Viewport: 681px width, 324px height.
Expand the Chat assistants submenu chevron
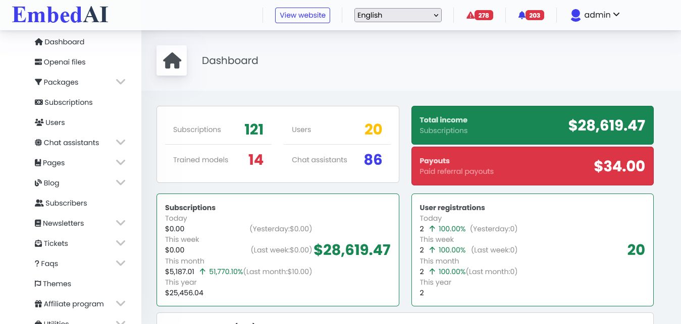pyautogui.click(x=120, y=142)
